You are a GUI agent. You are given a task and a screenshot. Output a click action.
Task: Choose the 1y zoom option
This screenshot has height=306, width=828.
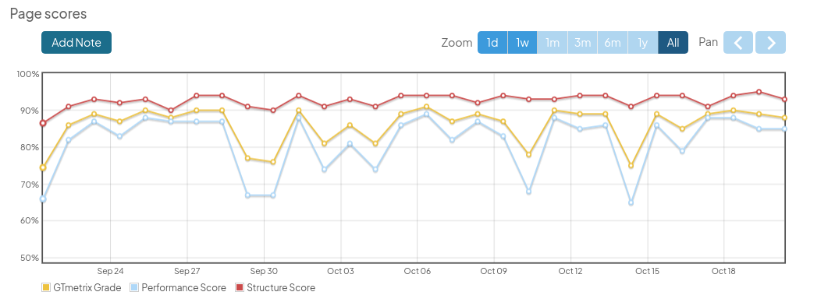click(642, 43)
